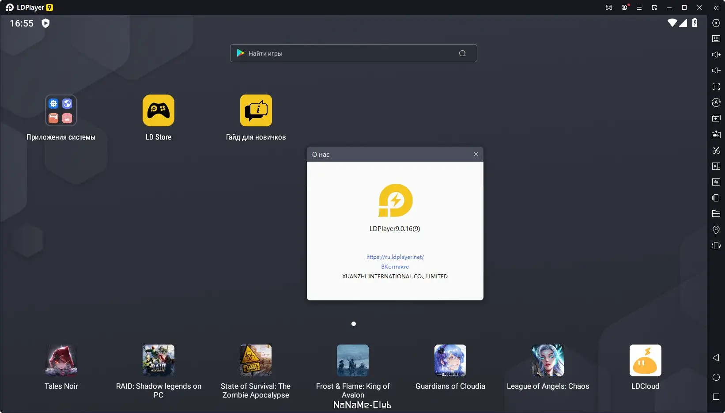Viewport: 725px width, 413px height.
Task: Click the yellow LDPlayer logo in the dialog
Action: pyautogui.click(x=395, y=201)
